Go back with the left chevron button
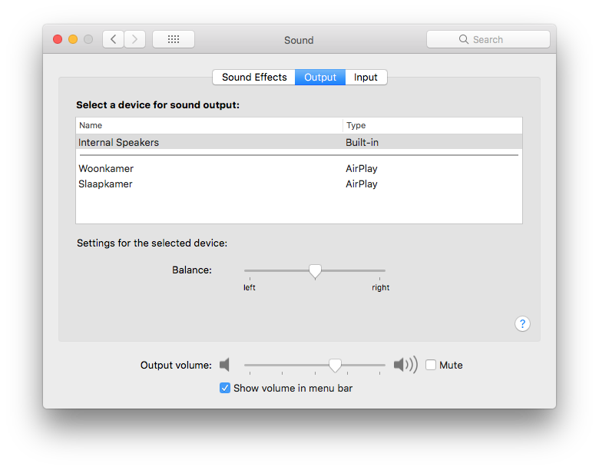The width and height of the screenshot is (599, 470). pos(113,39)
